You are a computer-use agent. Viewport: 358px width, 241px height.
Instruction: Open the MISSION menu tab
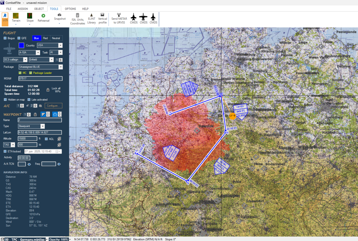23,9
